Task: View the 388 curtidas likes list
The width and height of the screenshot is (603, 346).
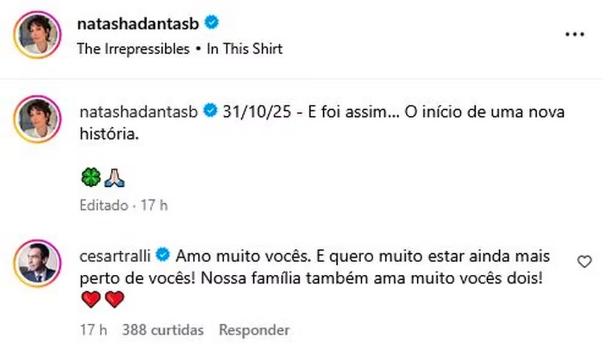Action: [x=163, y=330]
